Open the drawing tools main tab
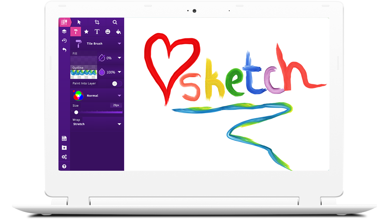Screen dimensions: 389x219 pyautogui.click(x=64, y=22)
